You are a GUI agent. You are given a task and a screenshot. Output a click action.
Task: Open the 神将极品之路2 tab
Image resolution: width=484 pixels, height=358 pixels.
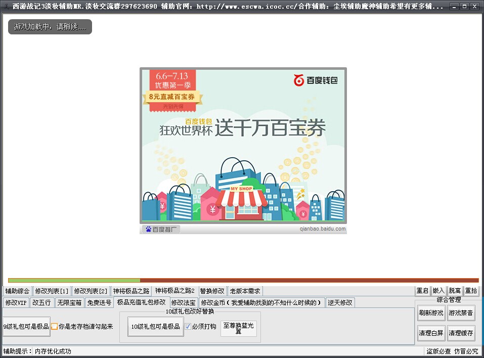(174, 291)
